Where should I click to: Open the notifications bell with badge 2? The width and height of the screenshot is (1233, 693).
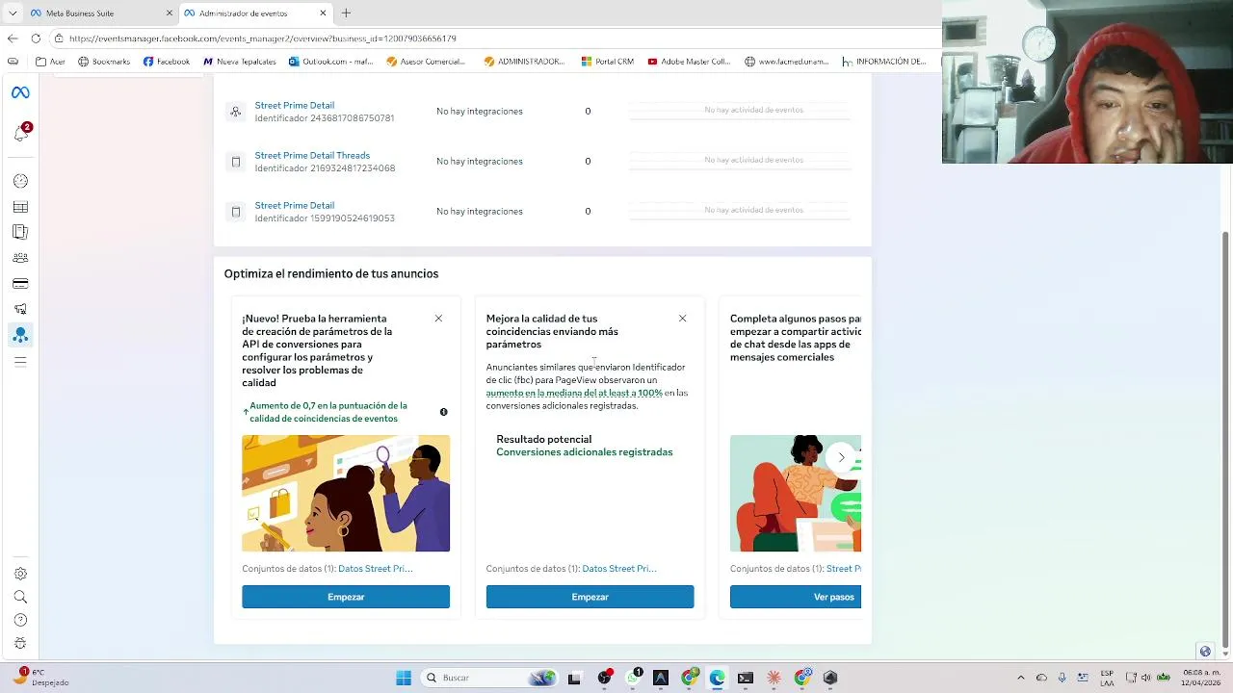pyautogui.click(x=21, y=132)
